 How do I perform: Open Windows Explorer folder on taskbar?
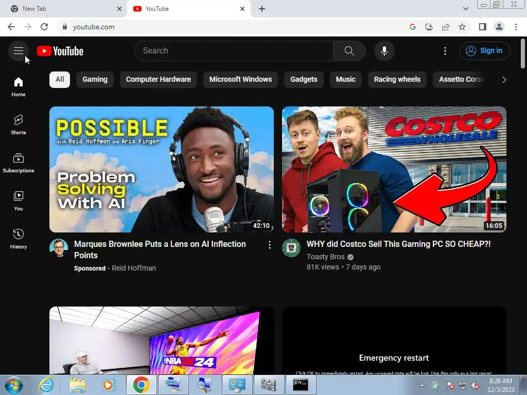pos(77,385)
